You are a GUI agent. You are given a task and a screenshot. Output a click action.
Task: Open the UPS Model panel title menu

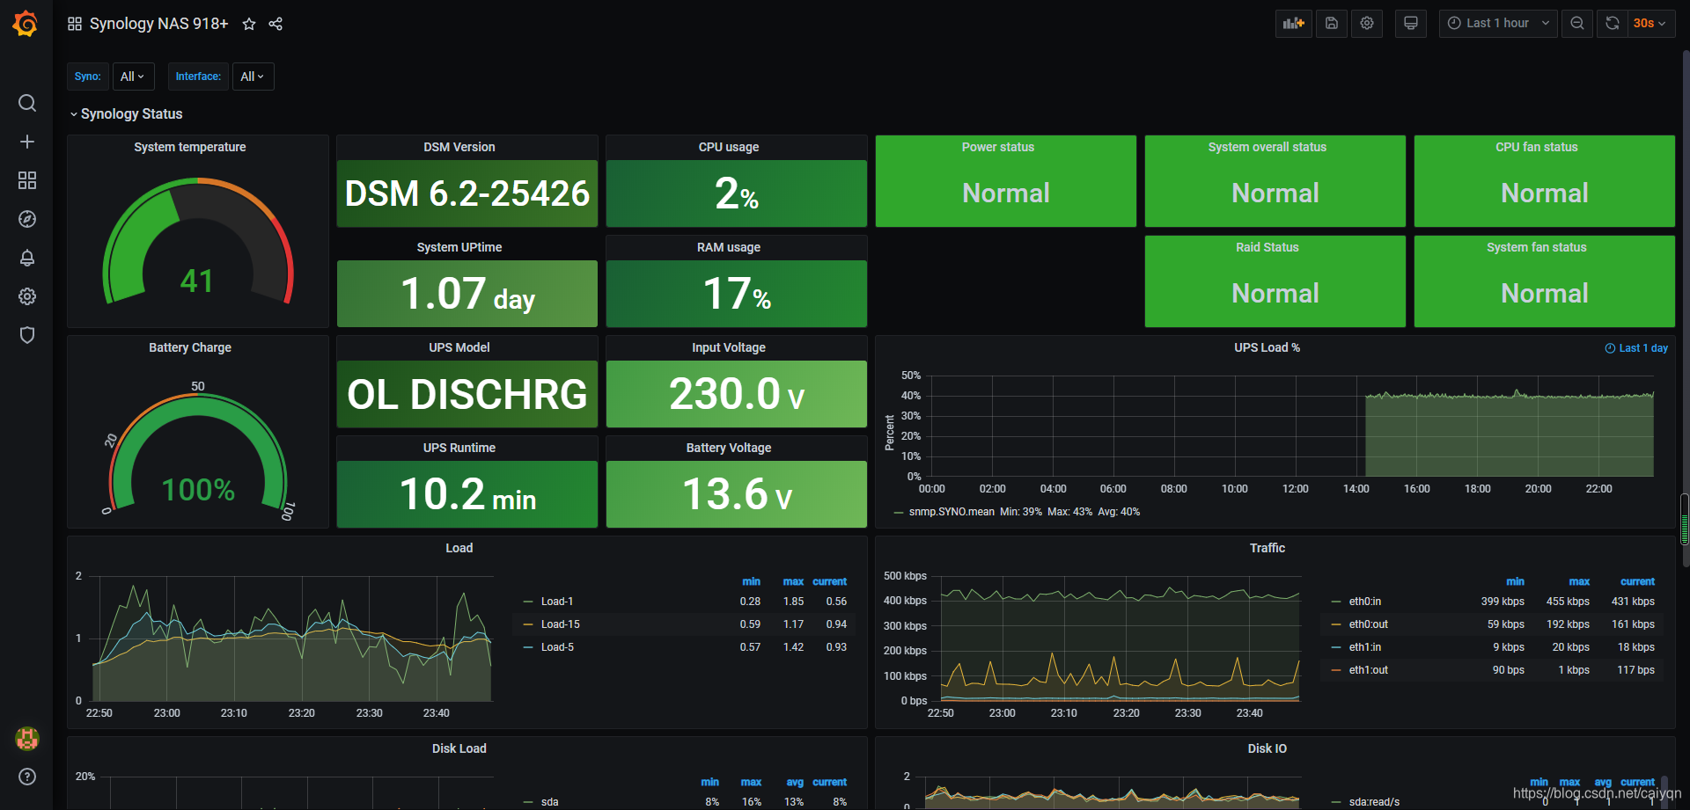(x=459, y=347)
